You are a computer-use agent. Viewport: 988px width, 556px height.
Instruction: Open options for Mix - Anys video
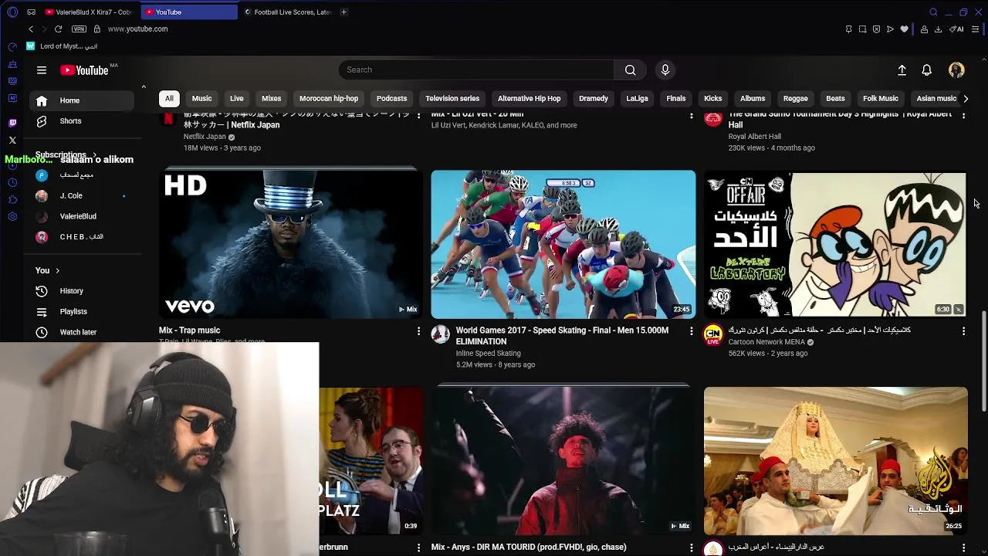[691, 548]
